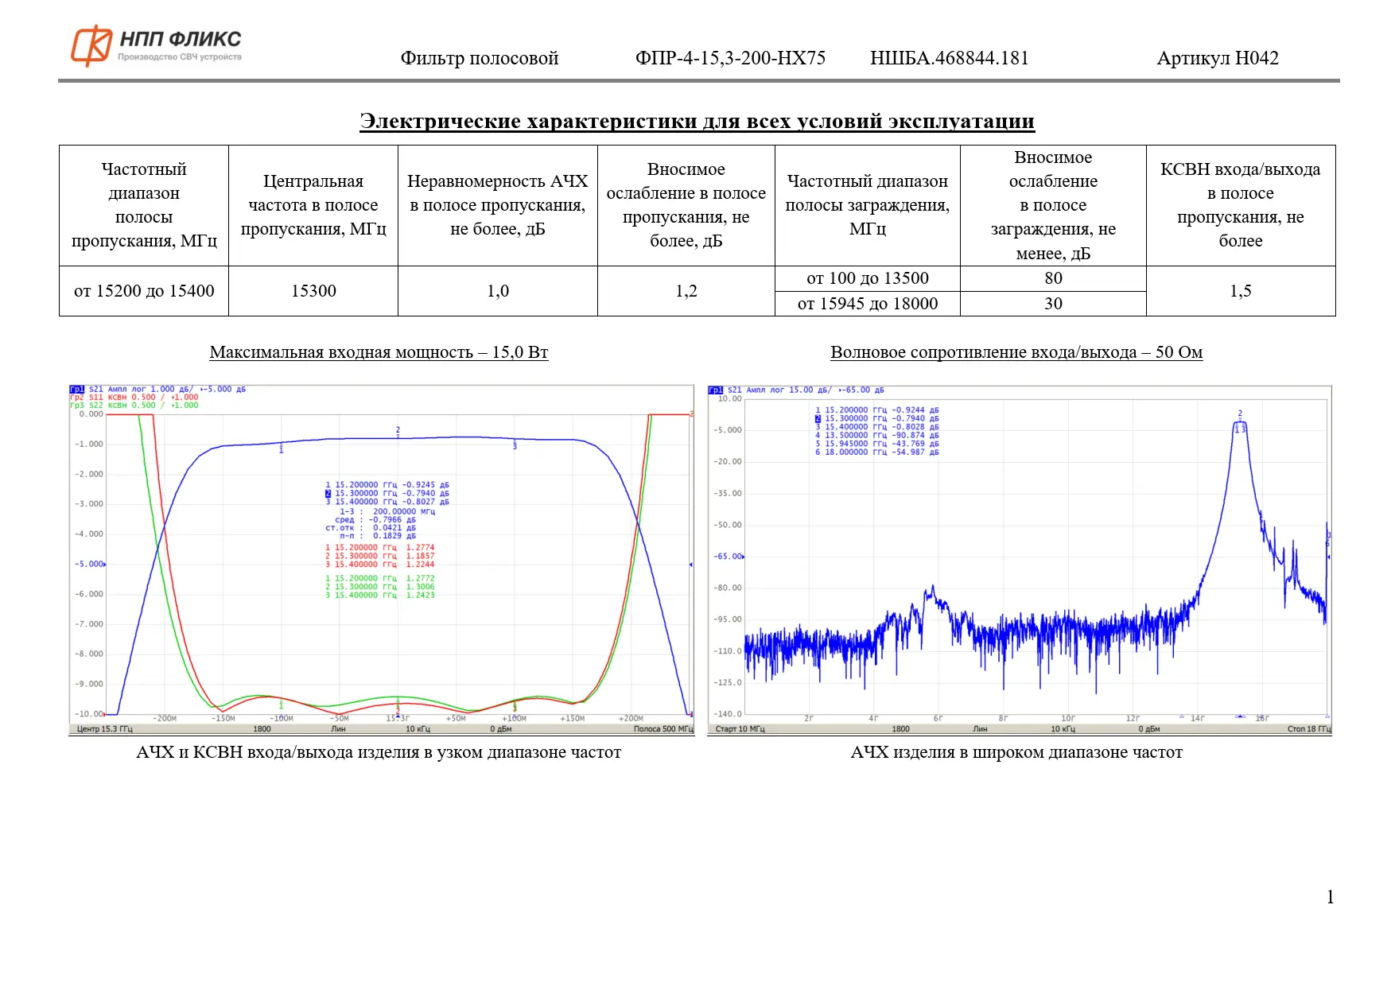Click the -5.000 reference level arrow, left chart
Screen dimensions: 1395x986
tap(104, 565)
